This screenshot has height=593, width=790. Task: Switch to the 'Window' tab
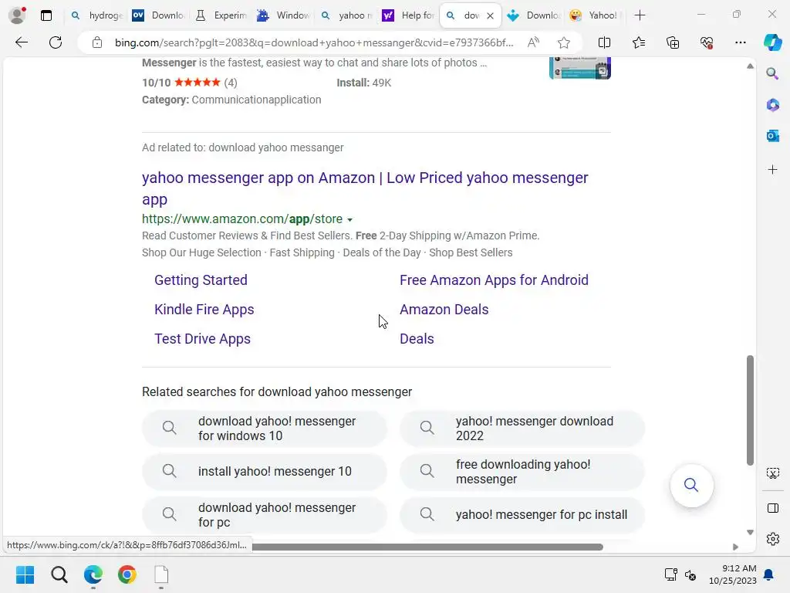(x=282, y=15)
